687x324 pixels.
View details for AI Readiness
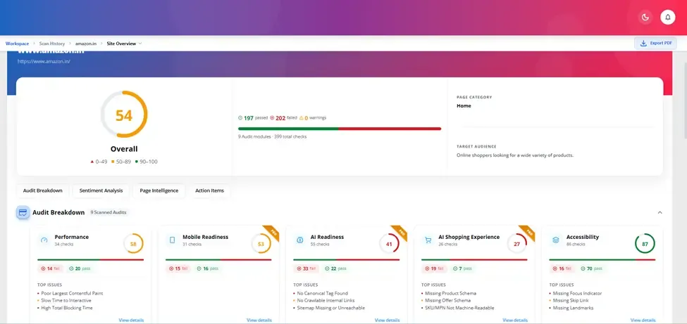[x=387, y=320]
